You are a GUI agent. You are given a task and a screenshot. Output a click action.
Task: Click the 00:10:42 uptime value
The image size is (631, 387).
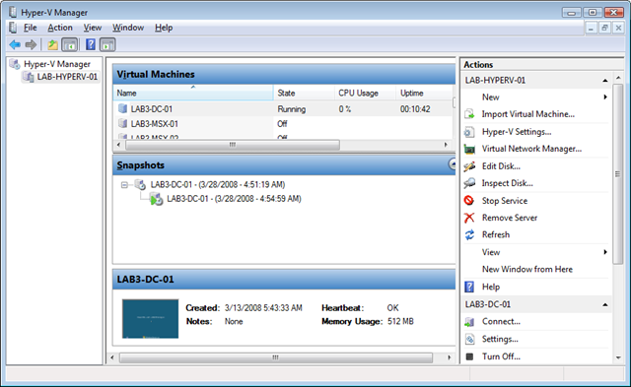(415, 109)
